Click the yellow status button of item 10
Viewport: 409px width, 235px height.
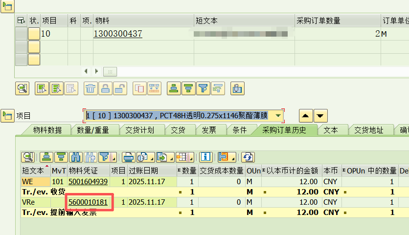coord(34,34)
